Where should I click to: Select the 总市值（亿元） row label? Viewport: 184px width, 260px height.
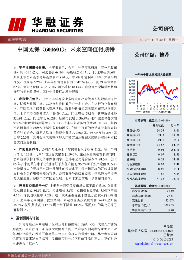pyautogui.click(x=141, y=205)
